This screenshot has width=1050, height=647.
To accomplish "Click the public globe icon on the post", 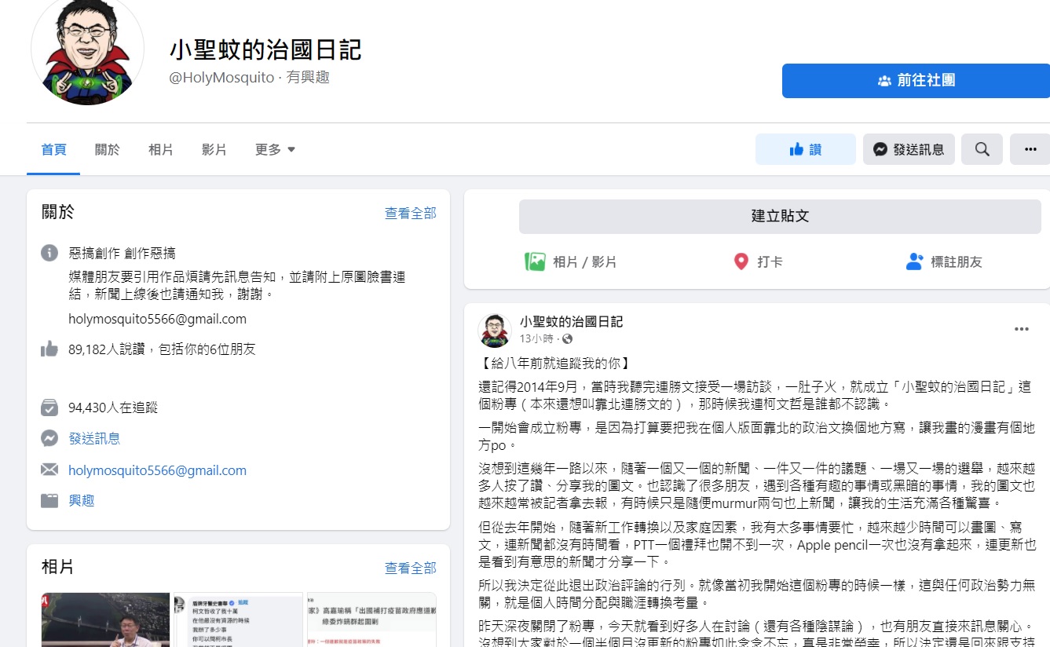I will pyautogui.click(x=567, y=339).
